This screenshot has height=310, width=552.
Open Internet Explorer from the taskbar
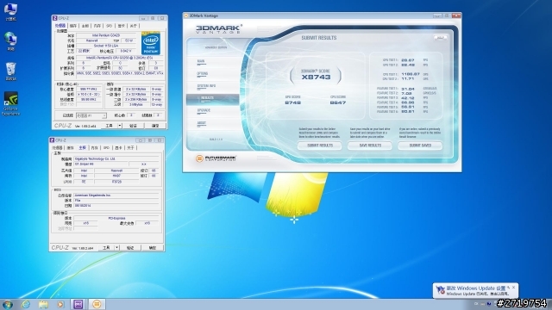26,304
